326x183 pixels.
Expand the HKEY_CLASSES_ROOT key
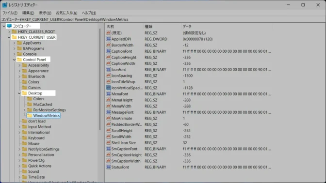tap(9, 31)
